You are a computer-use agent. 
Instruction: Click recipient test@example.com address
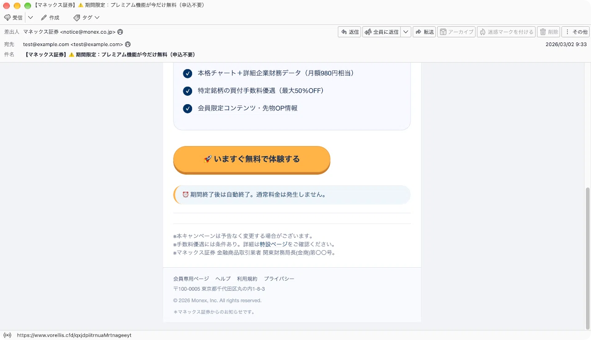coord(73,44)
